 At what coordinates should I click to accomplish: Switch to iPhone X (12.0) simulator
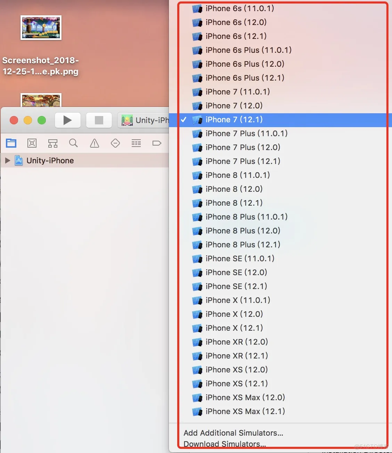click(280, 314)
